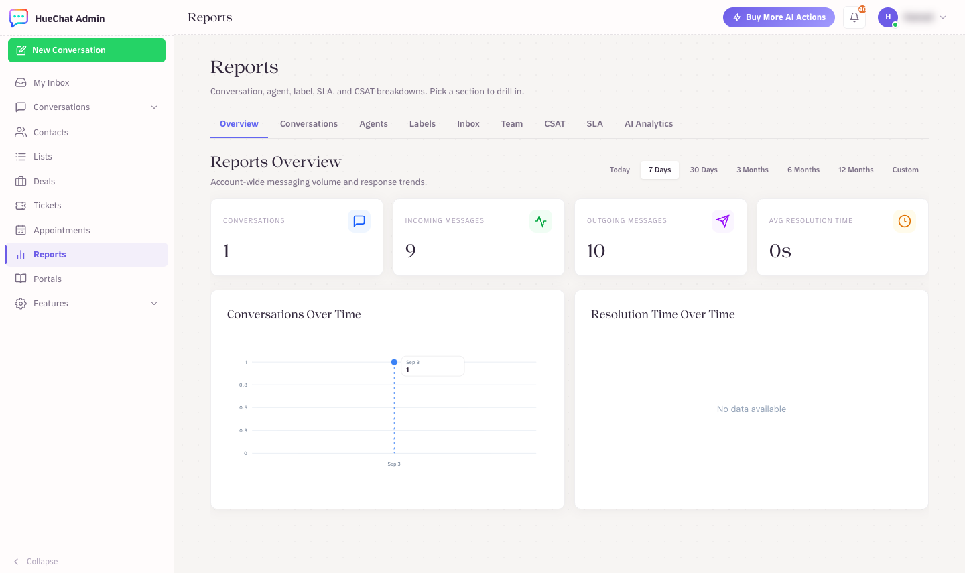The width and height of the screenshot is (965, 573).
Task: Click the Portals book icon
Action: point(21,279)
